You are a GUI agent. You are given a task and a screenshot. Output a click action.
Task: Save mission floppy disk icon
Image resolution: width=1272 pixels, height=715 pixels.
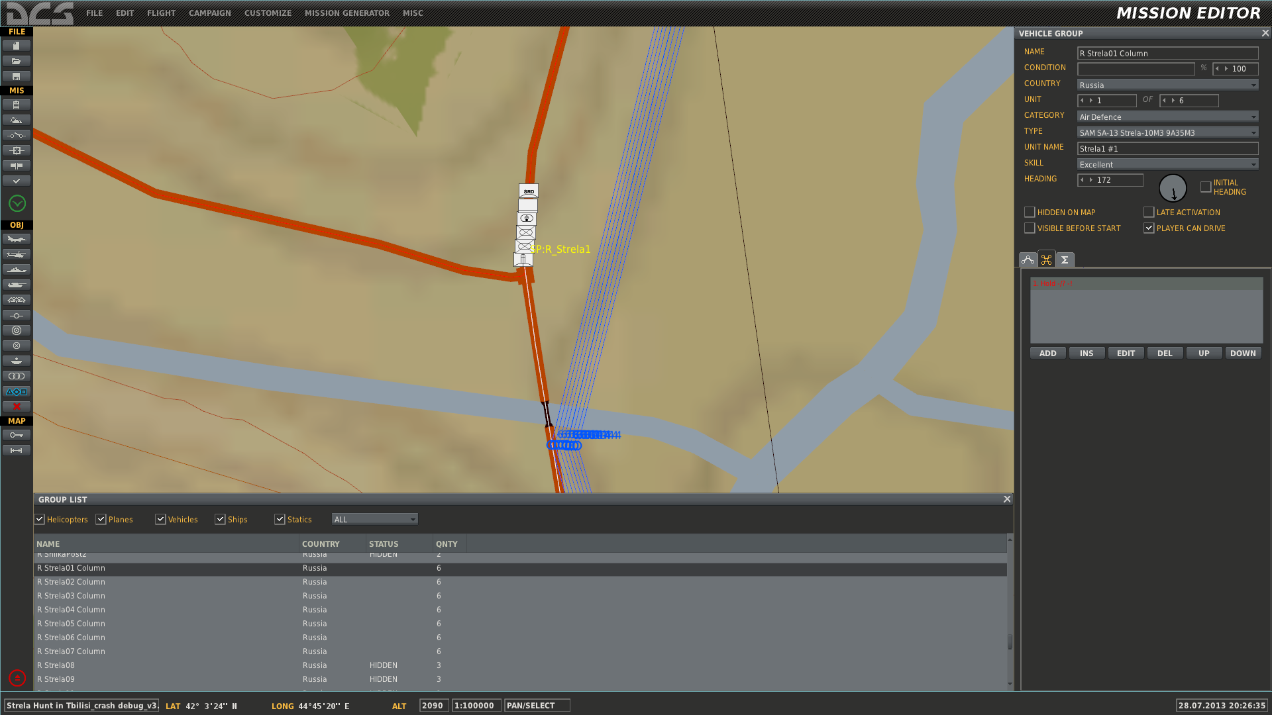[17, 76]
